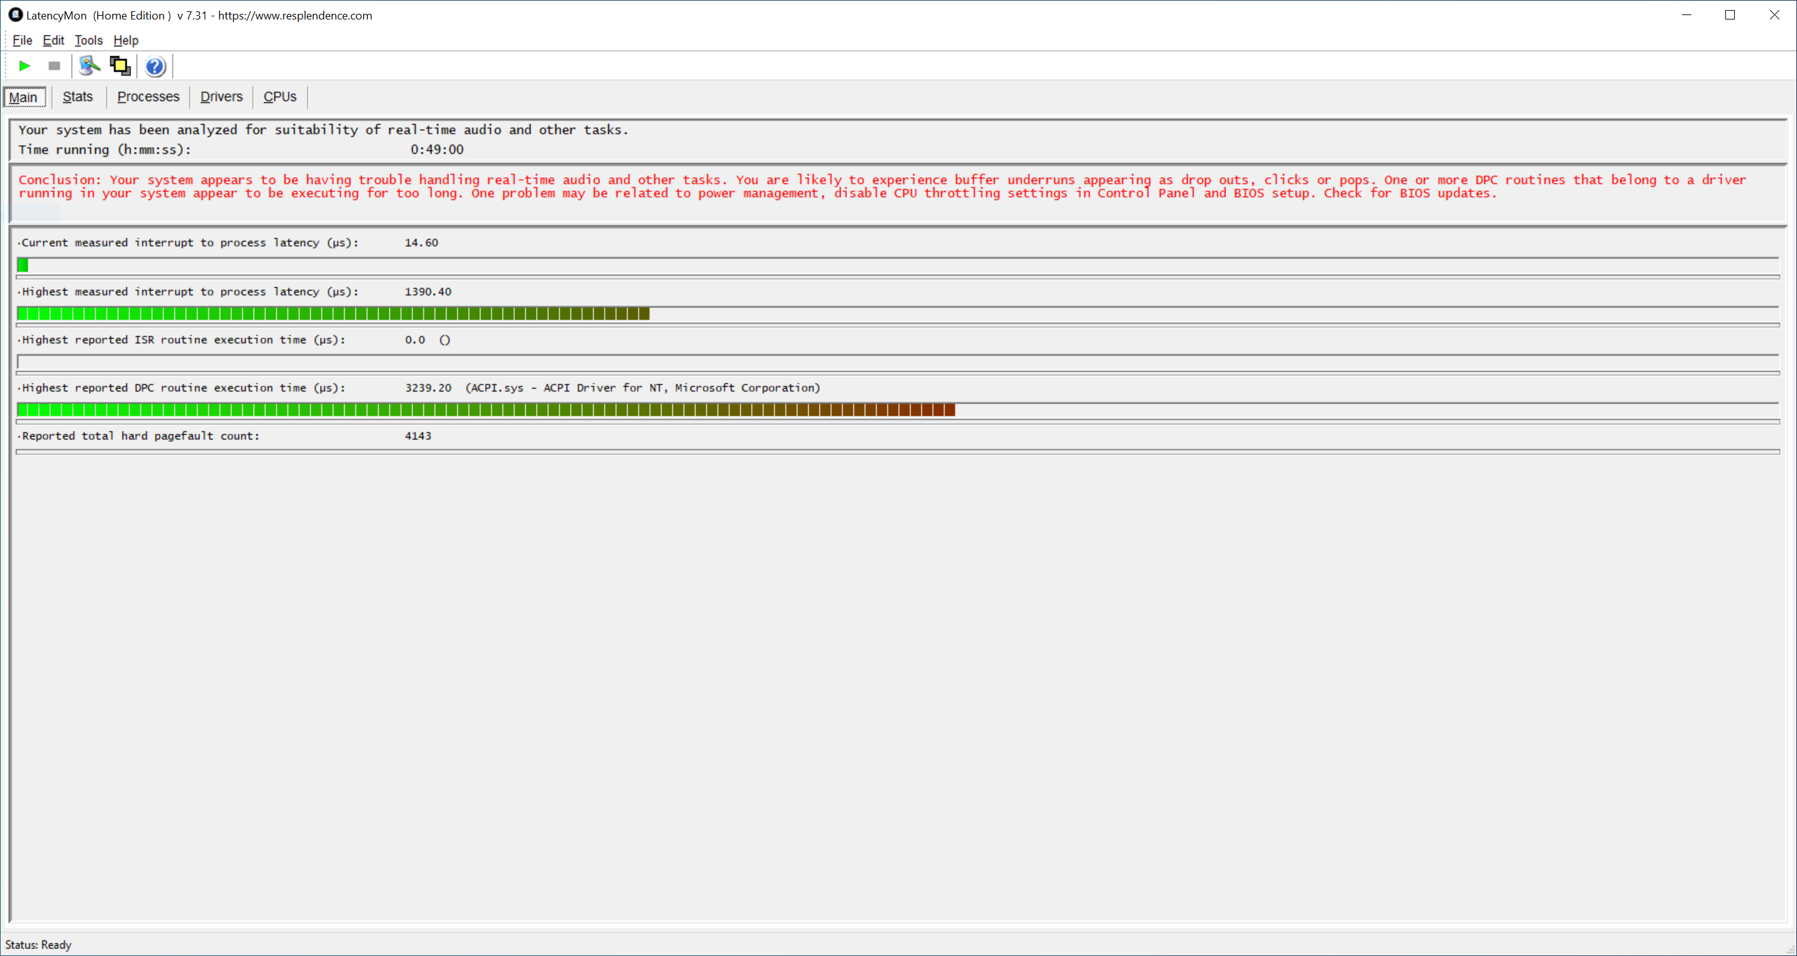The height and width of the screenshot is (956, 1797).
Task: Switch to the Processes tab
Action: (148, 97)
